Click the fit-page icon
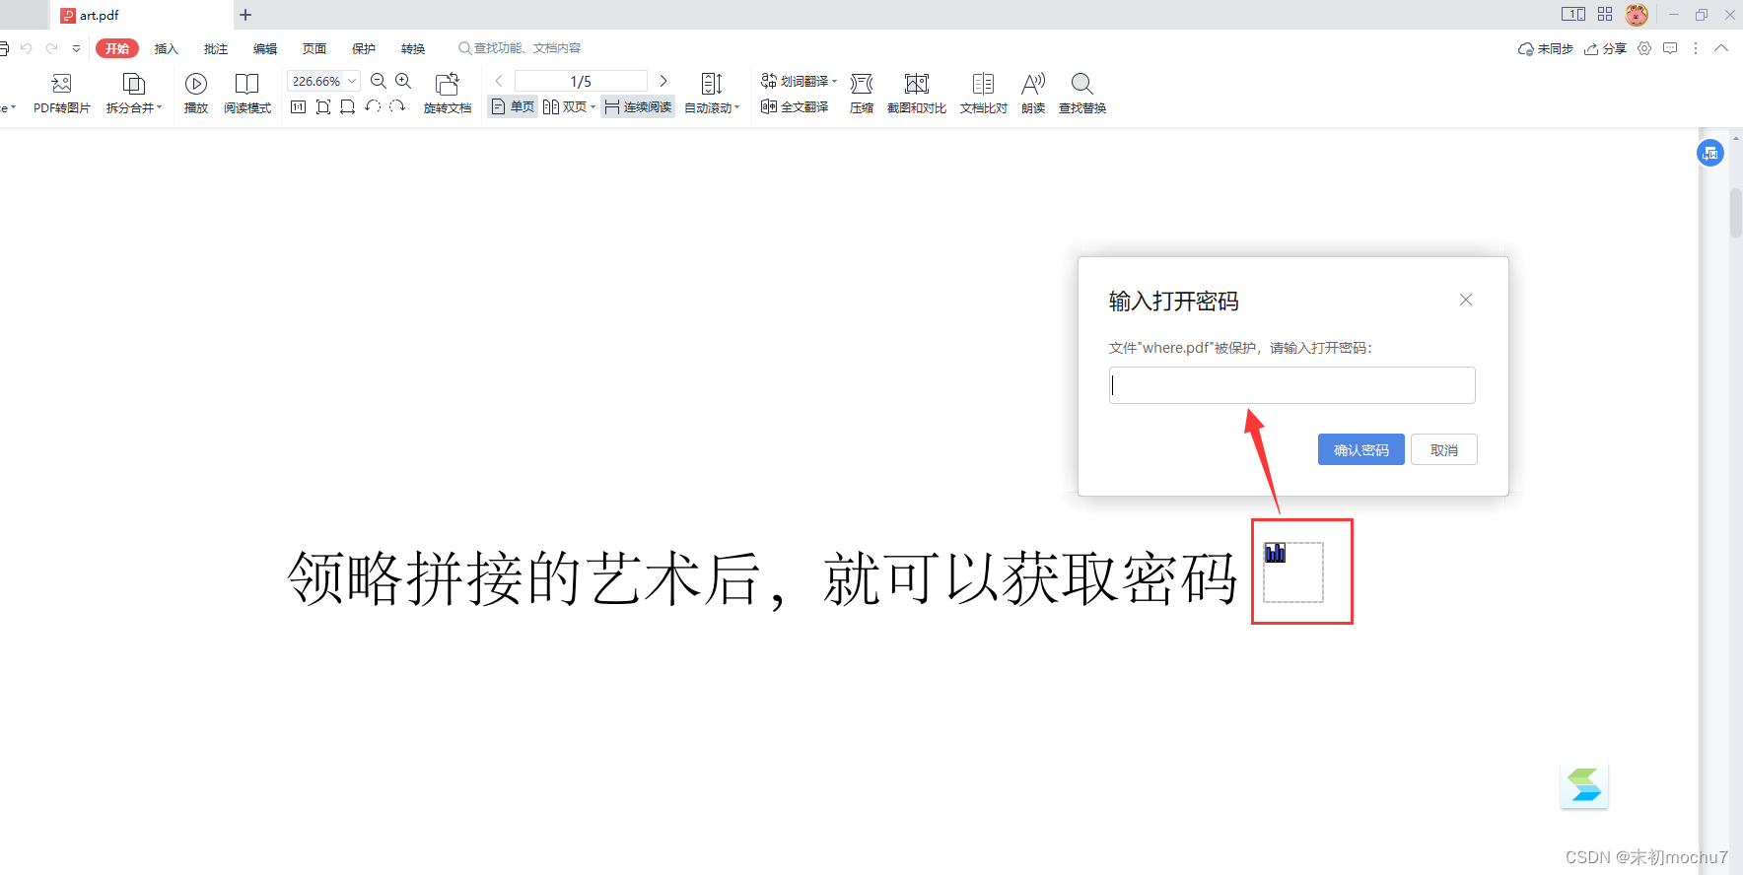The height and width of the screenshot is (875, 1743). click(x=323, y=106)
